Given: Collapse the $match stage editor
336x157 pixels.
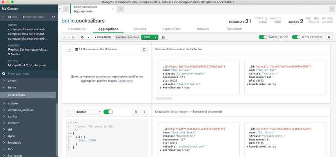Looking at the screenshot, I should (x=69, y=112).
